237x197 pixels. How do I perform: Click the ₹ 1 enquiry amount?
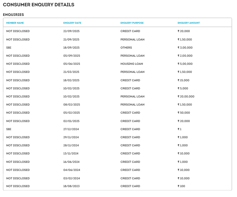180,129
